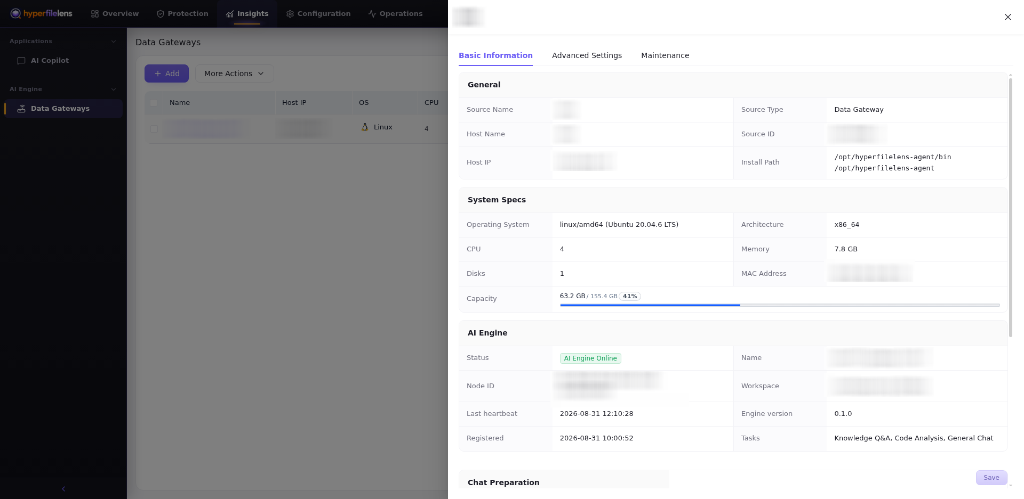Tick the Linux gateway row checkbox
The width and height of the screenshot is (1024, 499).
pyautogui.click(x=154, y=129)
